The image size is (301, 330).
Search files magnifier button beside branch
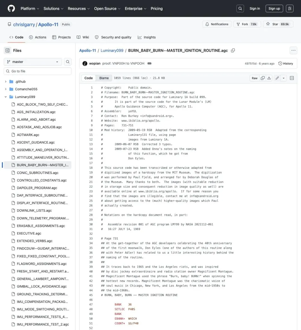tap(68, 62)
